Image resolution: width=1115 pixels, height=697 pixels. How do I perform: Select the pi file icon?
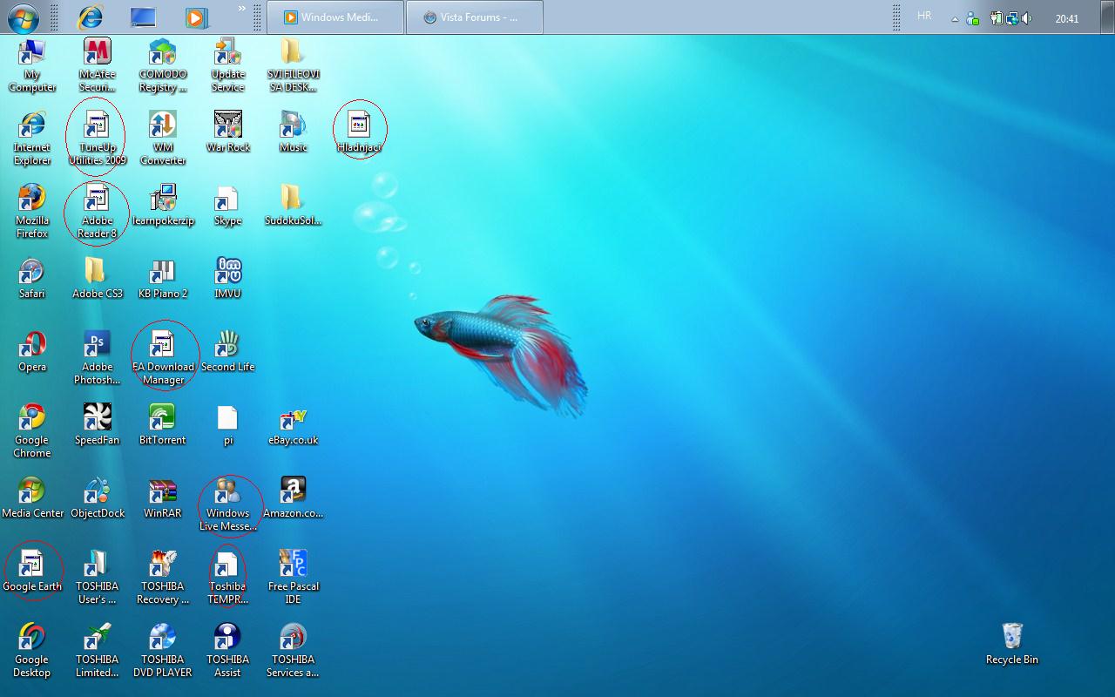coord(227,425)
